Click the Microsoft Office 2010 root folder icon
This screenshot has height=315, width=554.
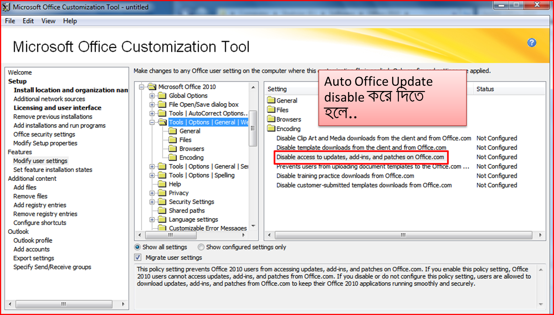pos(152,87)
